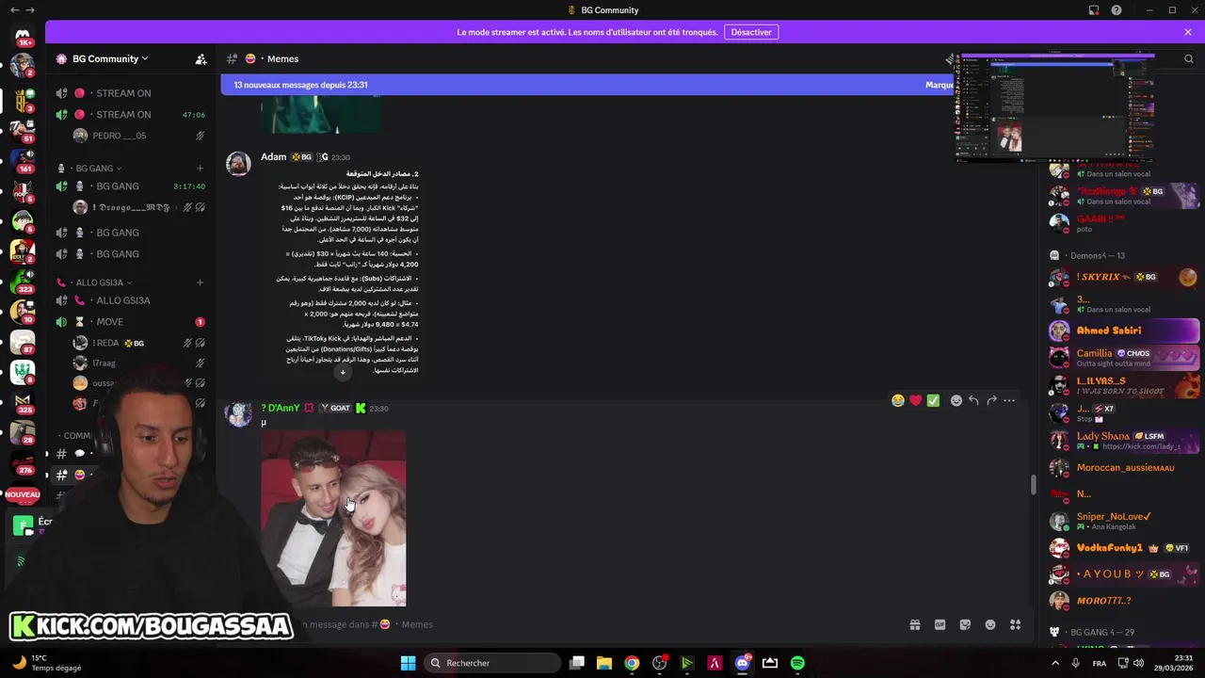
Task: Open the server icon with 325 badge
Action: pyautogui.click(x=23, y=400)
